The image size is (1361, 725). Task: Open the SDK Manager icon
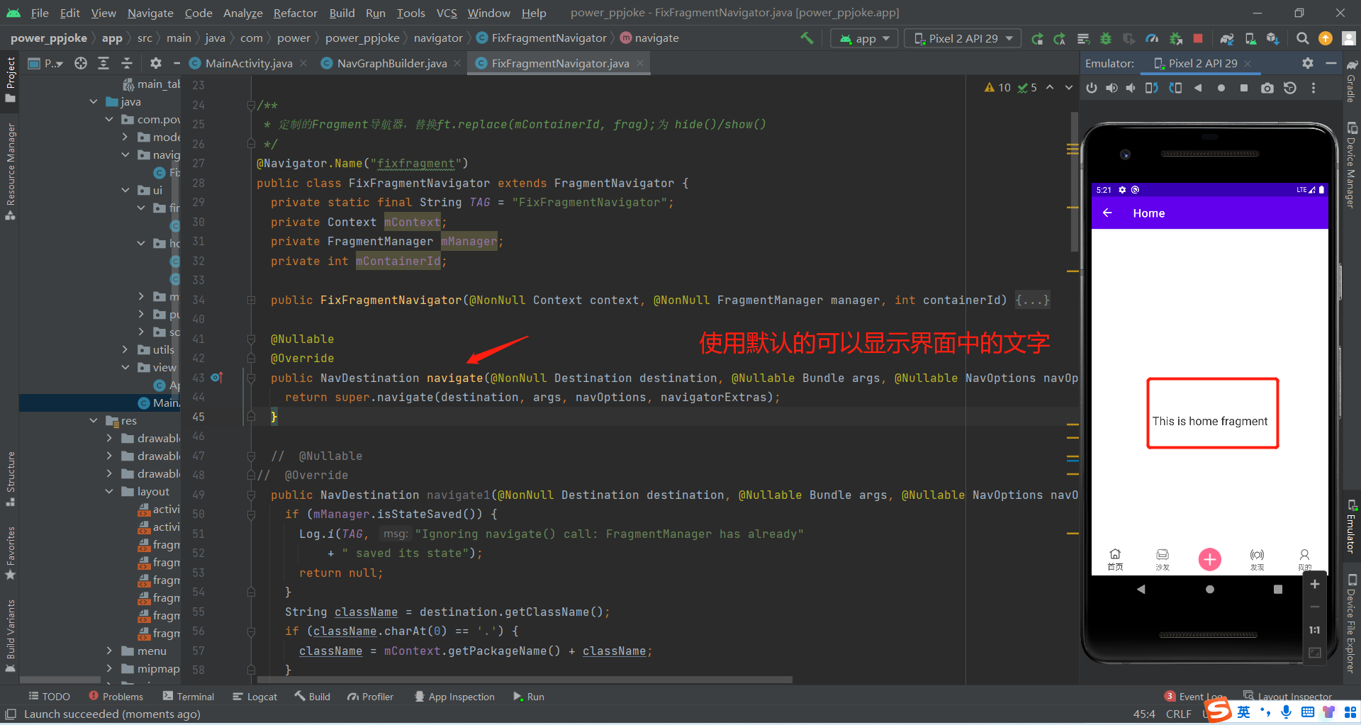click(x=1273, y=39)
